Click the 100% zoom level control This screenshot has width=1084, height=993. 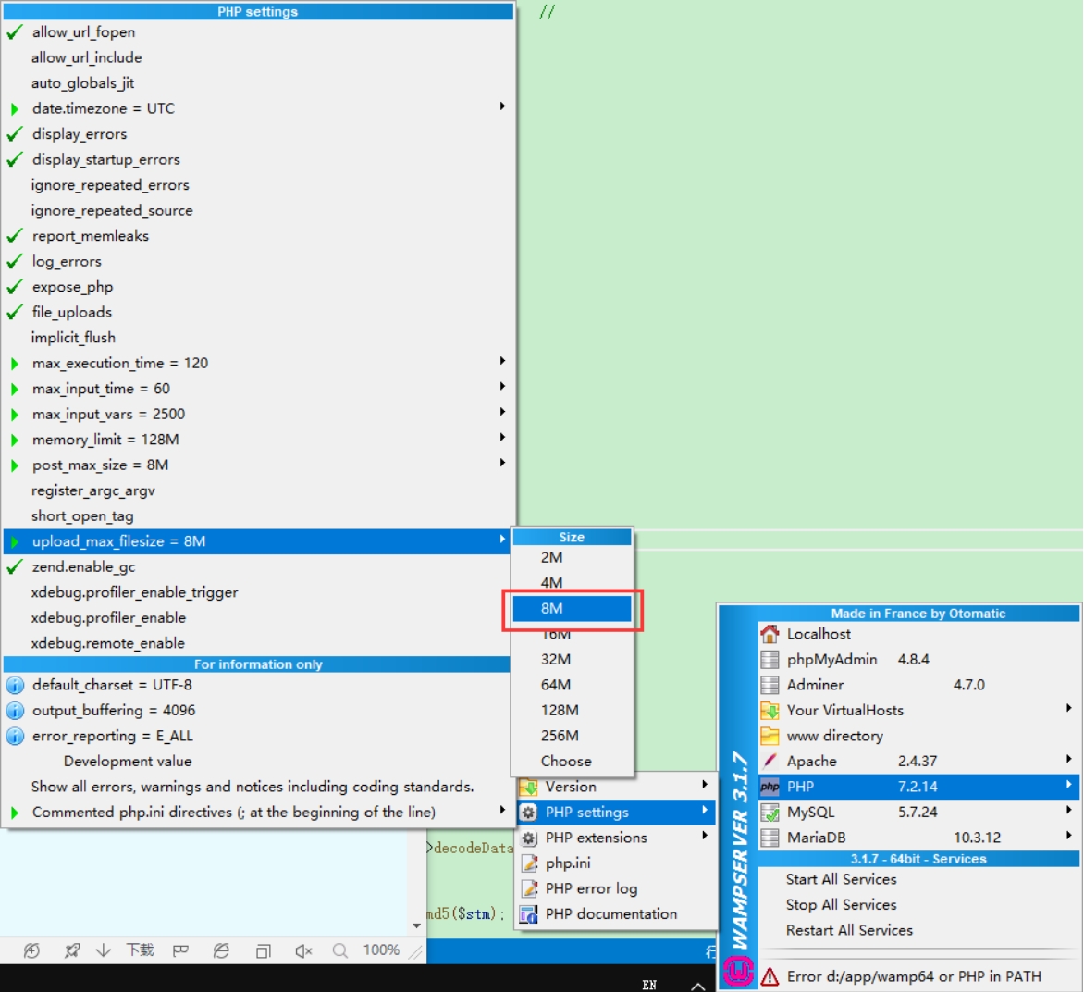point(381,950)
